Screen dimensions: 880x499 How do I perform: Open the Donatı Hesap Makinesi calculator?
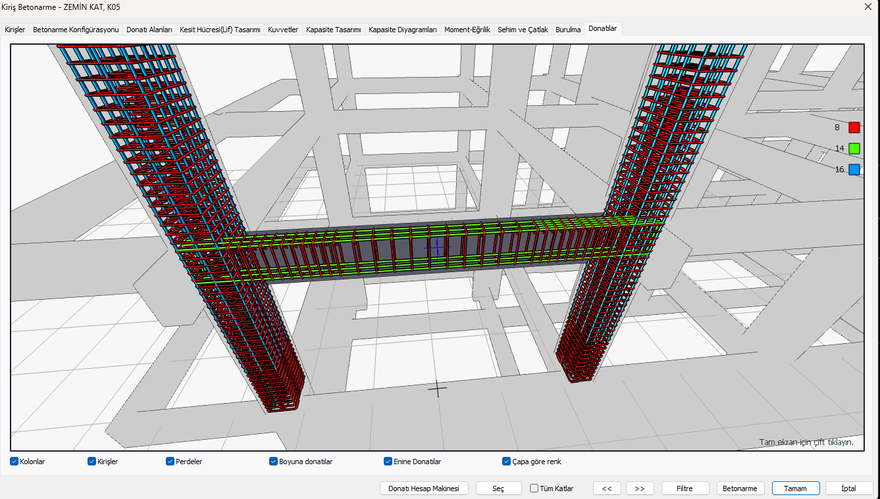click(x=424, y=488)
